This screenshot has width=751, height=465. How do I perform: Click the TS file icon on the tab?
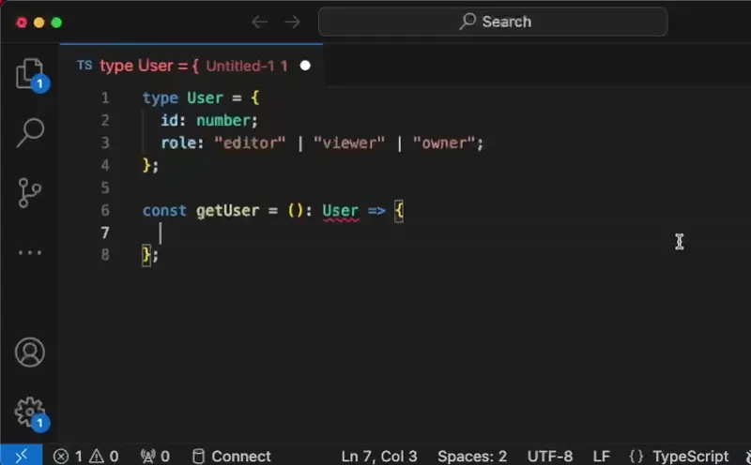coord(84,65)
